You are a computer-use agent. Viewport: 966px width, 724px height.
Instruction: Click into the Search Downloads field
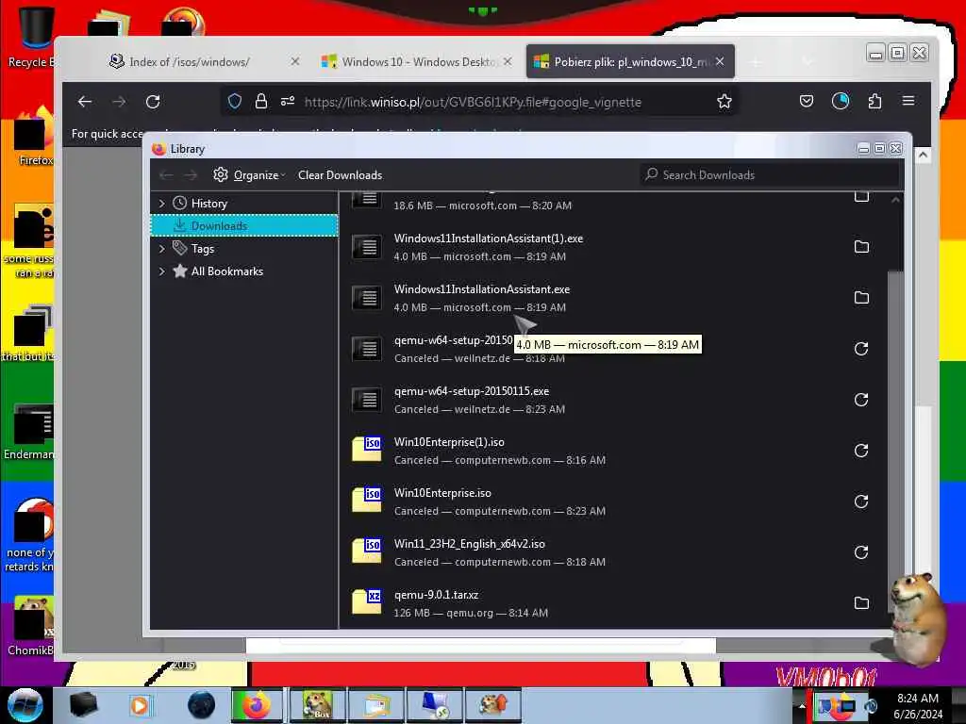770,174
